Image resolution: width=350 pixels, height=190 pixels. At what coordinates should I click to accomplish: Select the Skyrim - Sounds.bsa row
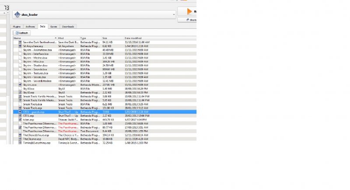pos(105,69)
